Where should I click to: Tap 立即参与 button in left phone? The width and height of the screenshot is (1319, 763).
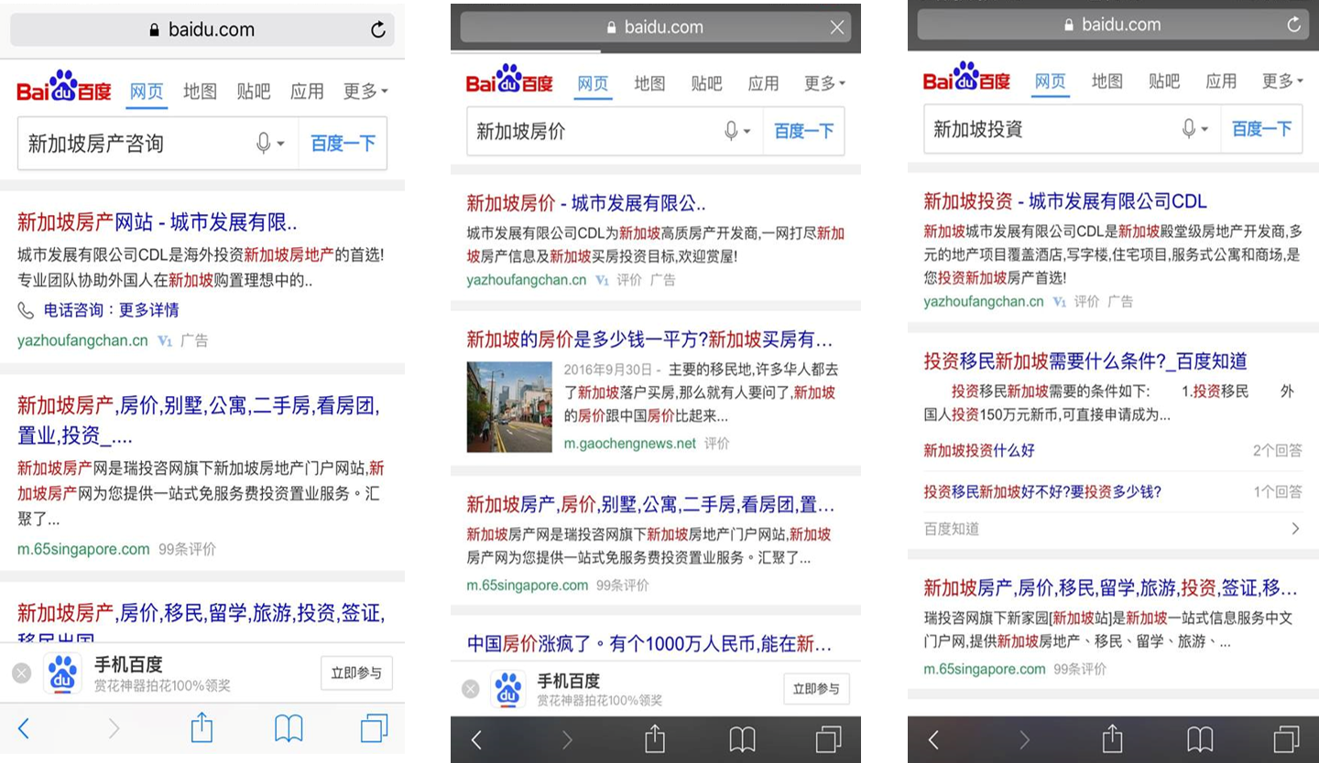[356, 673]
